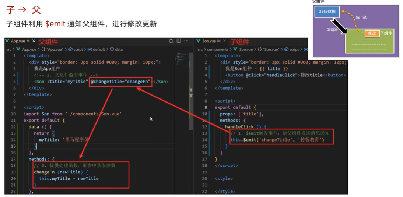
Task: Open the more actions ellipsis menu
Action: click(x=186, y=41)
